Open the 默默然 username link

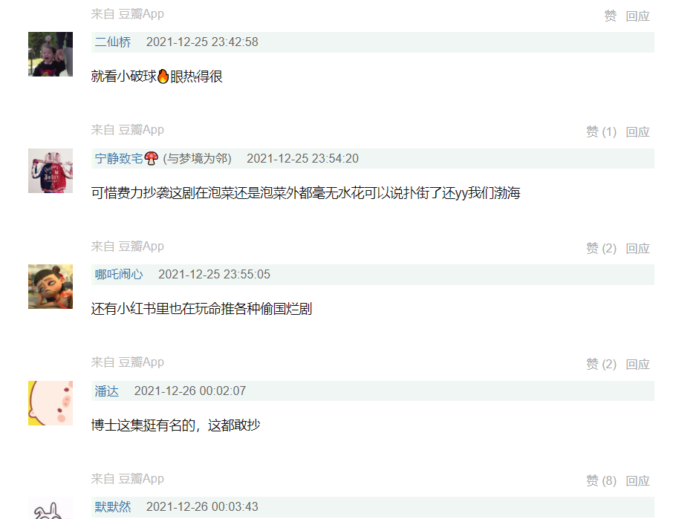[x=113, y=506]
